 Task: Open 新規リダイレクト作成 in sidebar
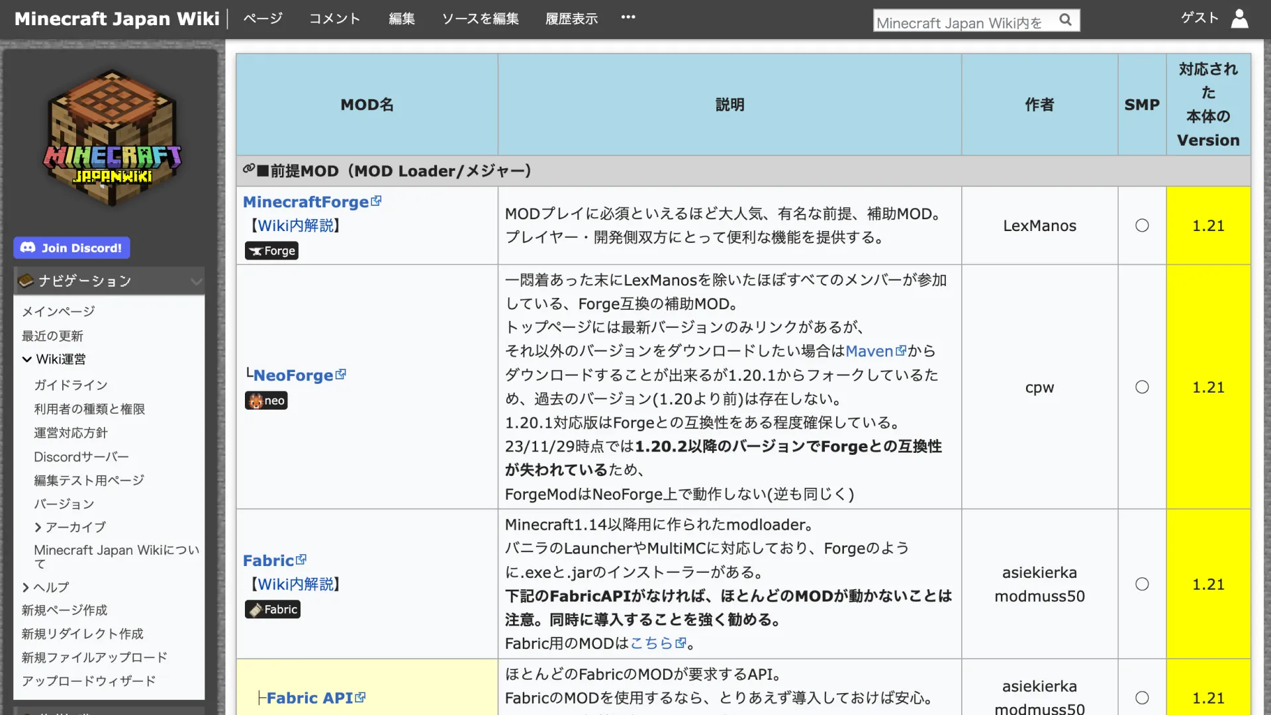(83, 634)
